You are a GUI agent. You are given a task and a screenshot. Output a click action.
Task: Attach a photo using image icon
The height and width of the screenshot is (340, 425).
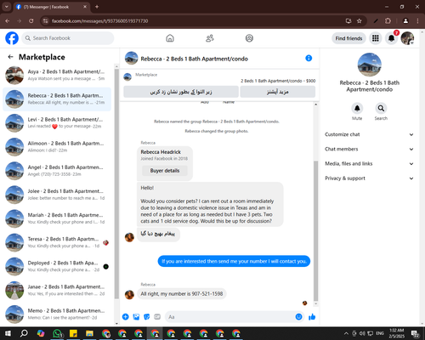coord(136,317)
